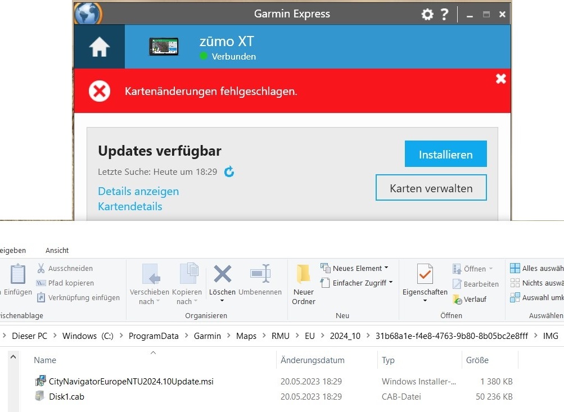Expand the Löschen dropdown arrow
Viewport: 564px width, 412px height.
point(222,301)
